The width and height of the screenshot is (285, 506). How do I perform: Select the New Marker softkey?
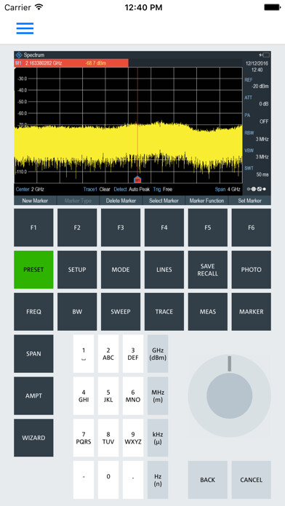pyautogui.click(x=35, y=201)
